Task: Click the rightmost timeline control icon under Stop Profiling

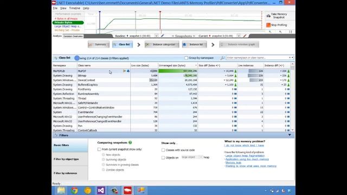Action: 291,32
